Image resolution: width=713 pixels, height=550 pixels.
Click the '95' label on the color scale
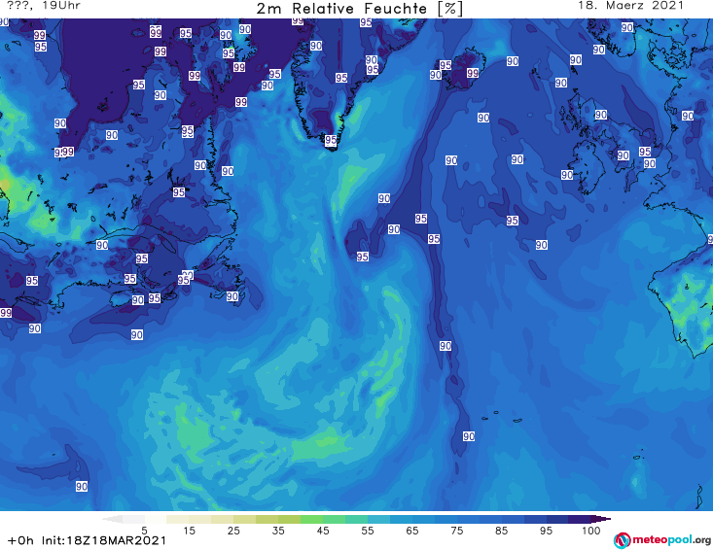[x=546, y=531]
